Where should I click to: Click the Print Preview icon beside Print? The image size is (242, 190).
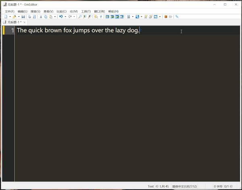pyautogui.click(x=34, y=17)
